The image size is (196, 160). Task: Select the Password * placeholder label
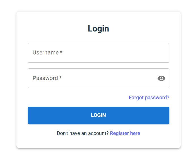tap(45, 78)
